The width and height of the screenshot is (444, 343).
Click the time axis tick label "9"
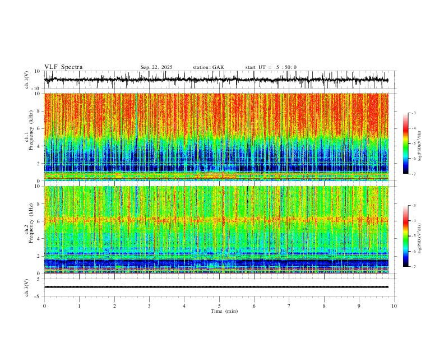click(359, 306)
